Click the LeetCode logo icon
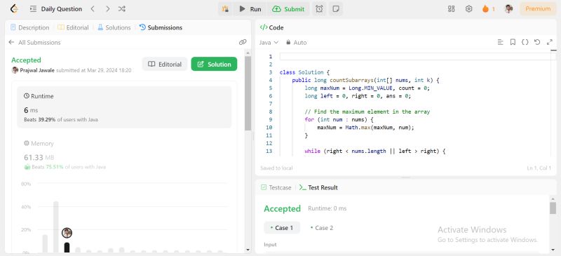The width and height of the screenshot is (561, 256). click(14, 8)
